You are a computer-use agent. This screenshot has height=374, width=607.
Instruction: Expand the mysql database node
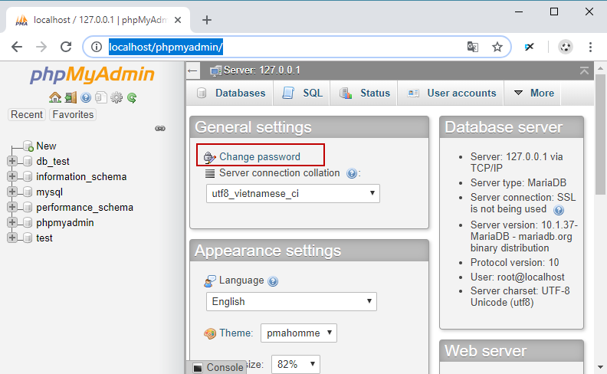click(12, 192)
